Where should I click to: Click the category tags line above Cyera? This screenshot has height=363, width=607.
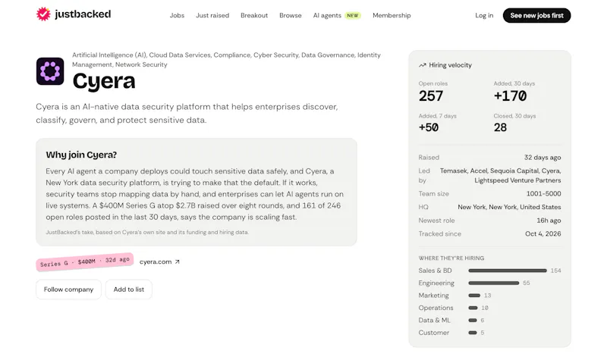[226, 60]
